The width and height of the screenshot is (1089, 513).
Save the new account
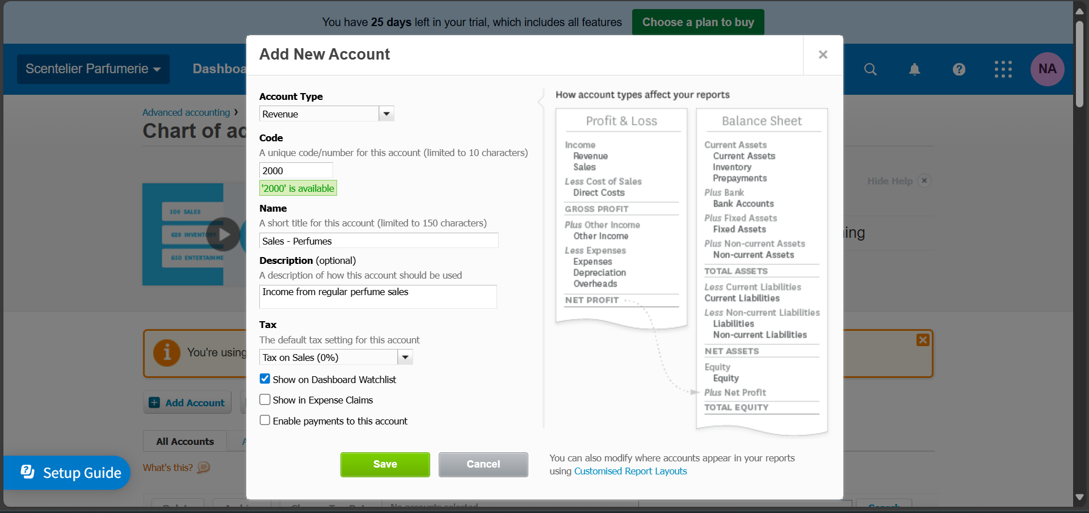(385, 464)
